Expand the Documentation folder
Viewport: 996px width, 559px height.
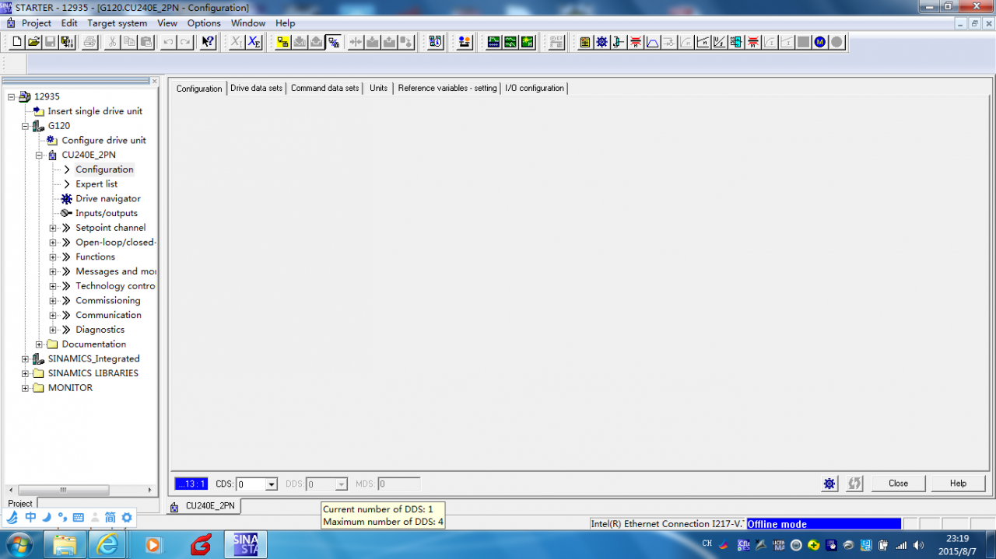pos(40,344)
